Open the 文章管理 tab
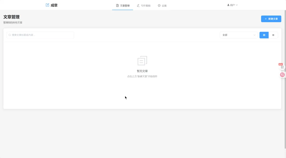Image resolution: width=286 pixels, height=158 pixels. click(123, 6)
